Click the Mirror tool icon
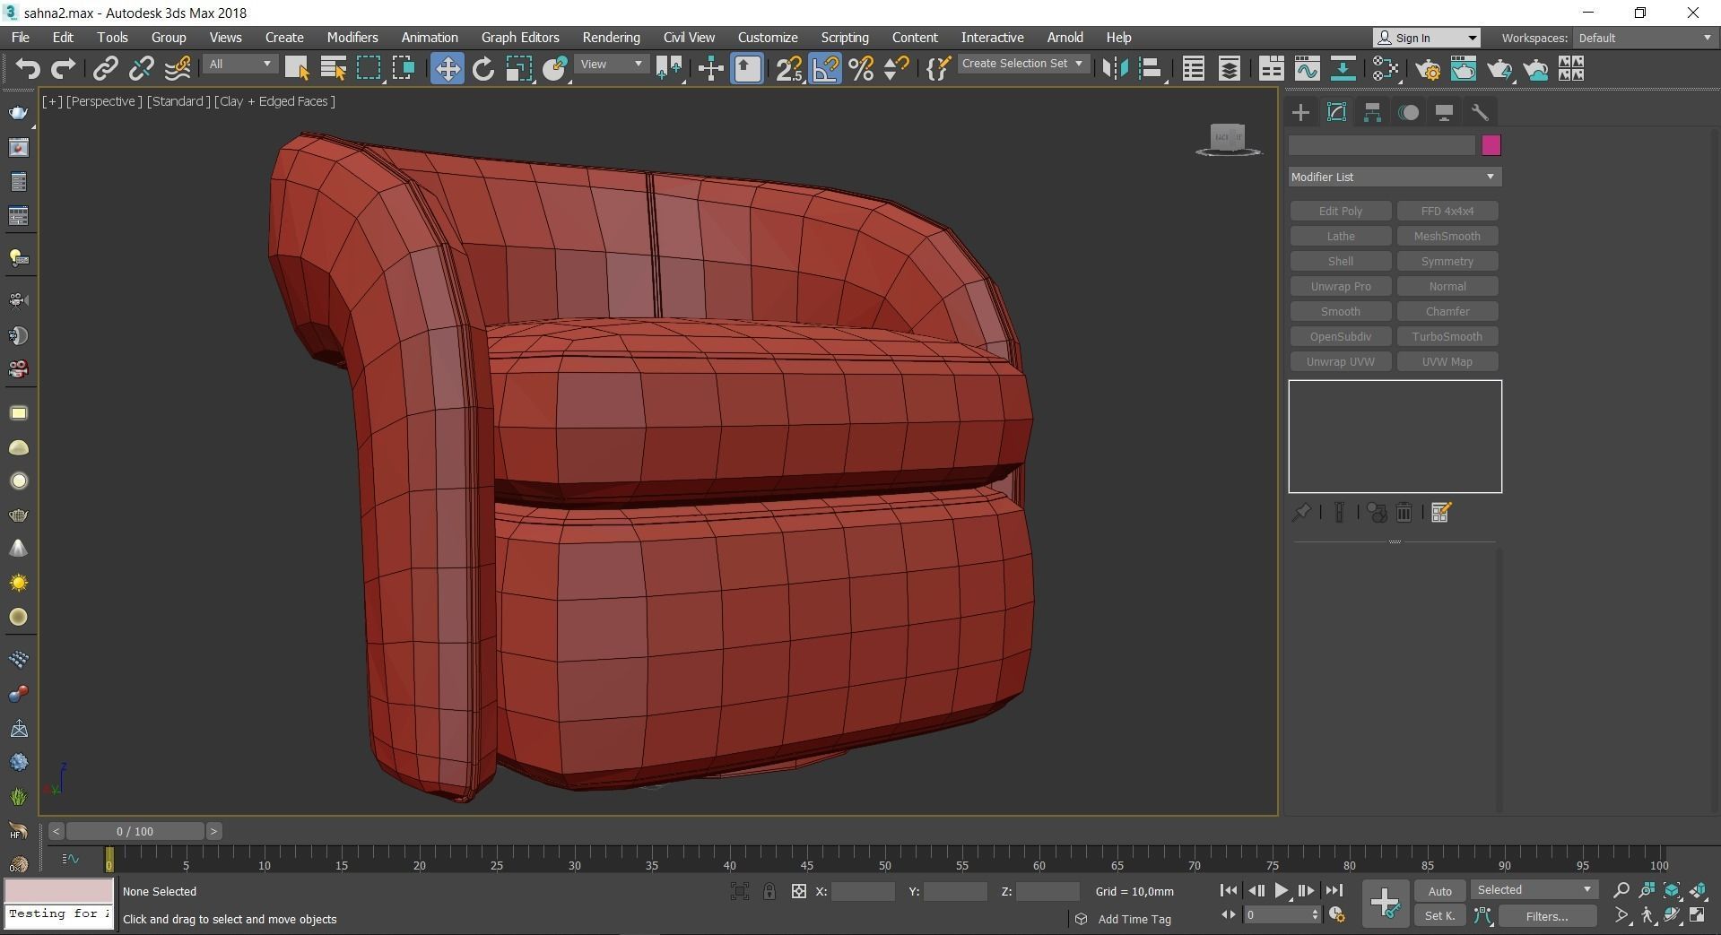This screenshot has height=935, width=1721. click(1115, 69)
